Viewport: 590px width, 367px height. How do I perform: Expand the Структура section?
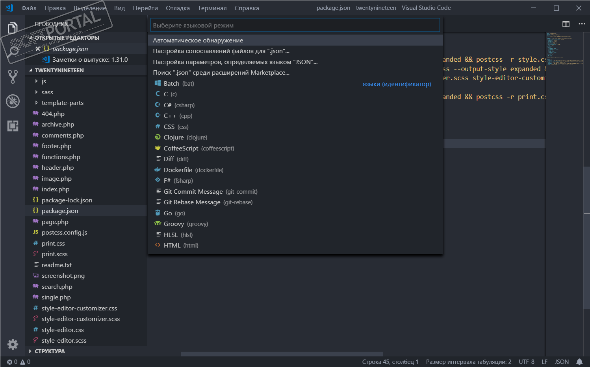(x=50, y=351)
